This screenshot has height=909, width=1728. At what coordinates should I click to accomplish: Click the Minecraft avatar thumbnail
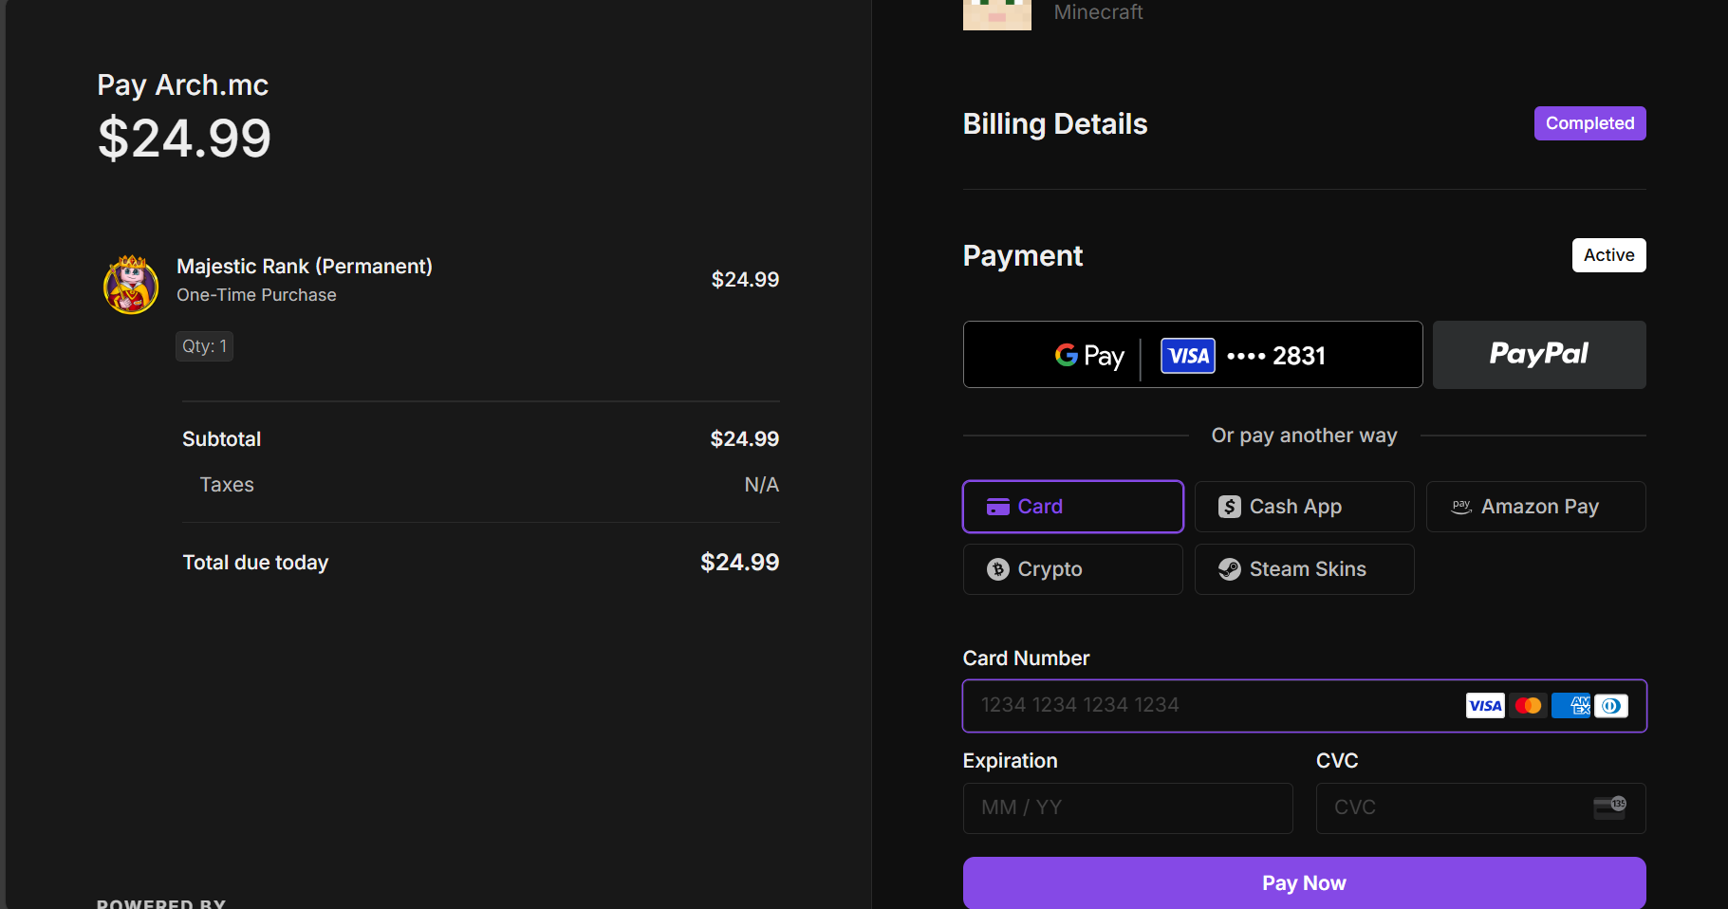996,13
